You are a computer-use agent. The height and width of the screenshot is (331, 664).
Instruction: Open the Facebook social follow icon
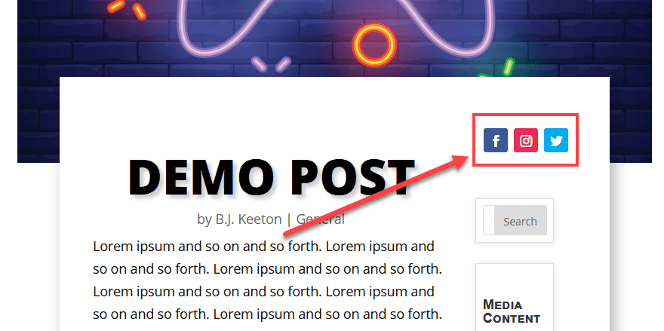click(496, 140)
